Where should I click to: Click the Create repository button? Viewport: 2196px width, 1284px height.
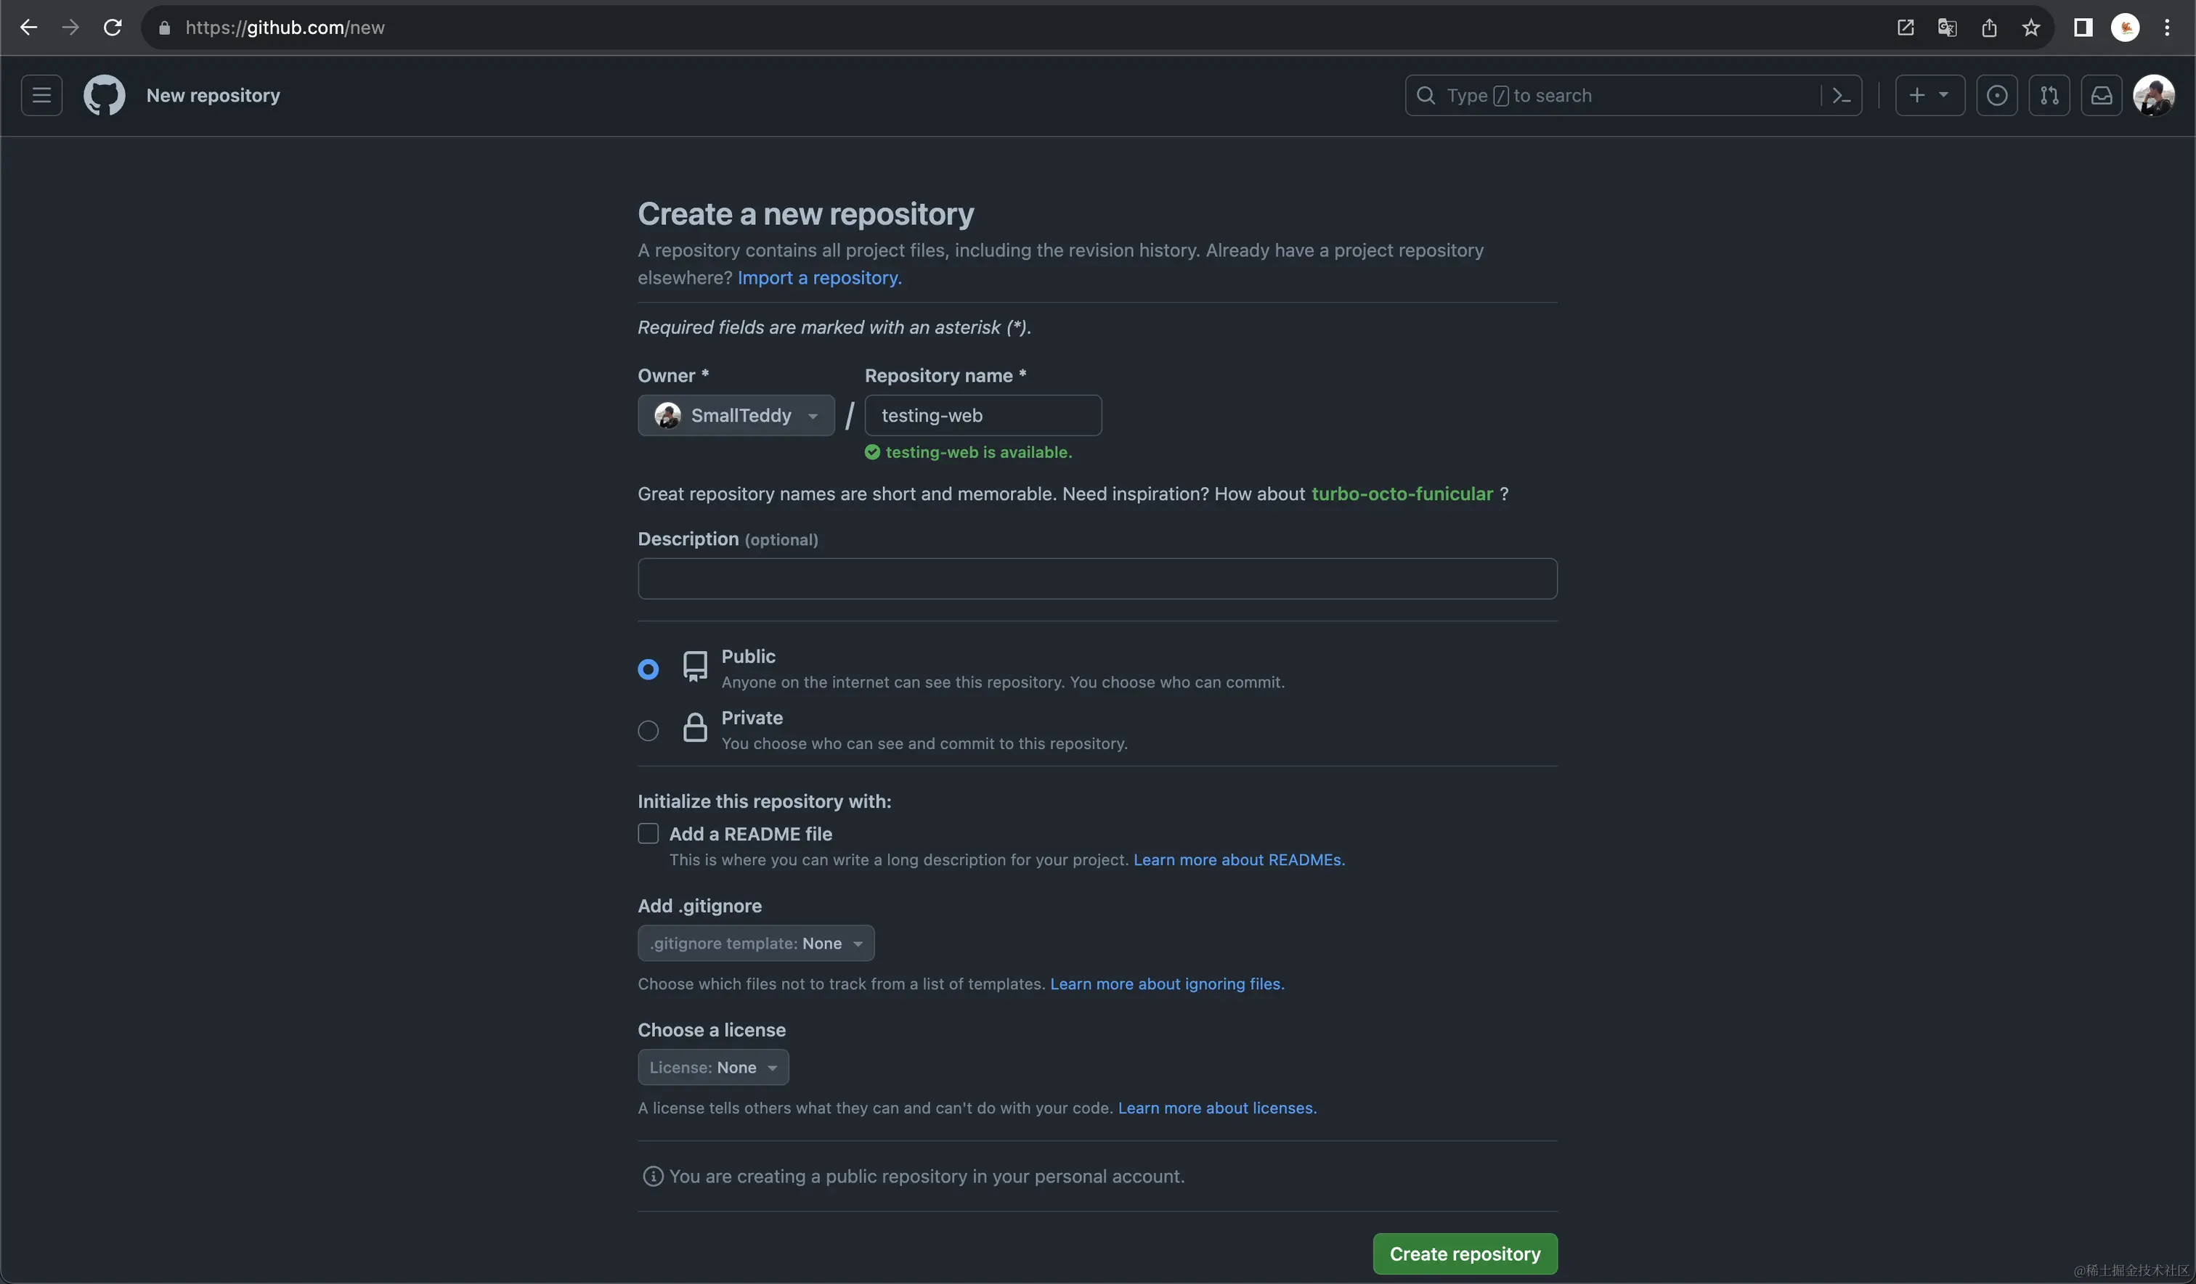[1464, 1254]
